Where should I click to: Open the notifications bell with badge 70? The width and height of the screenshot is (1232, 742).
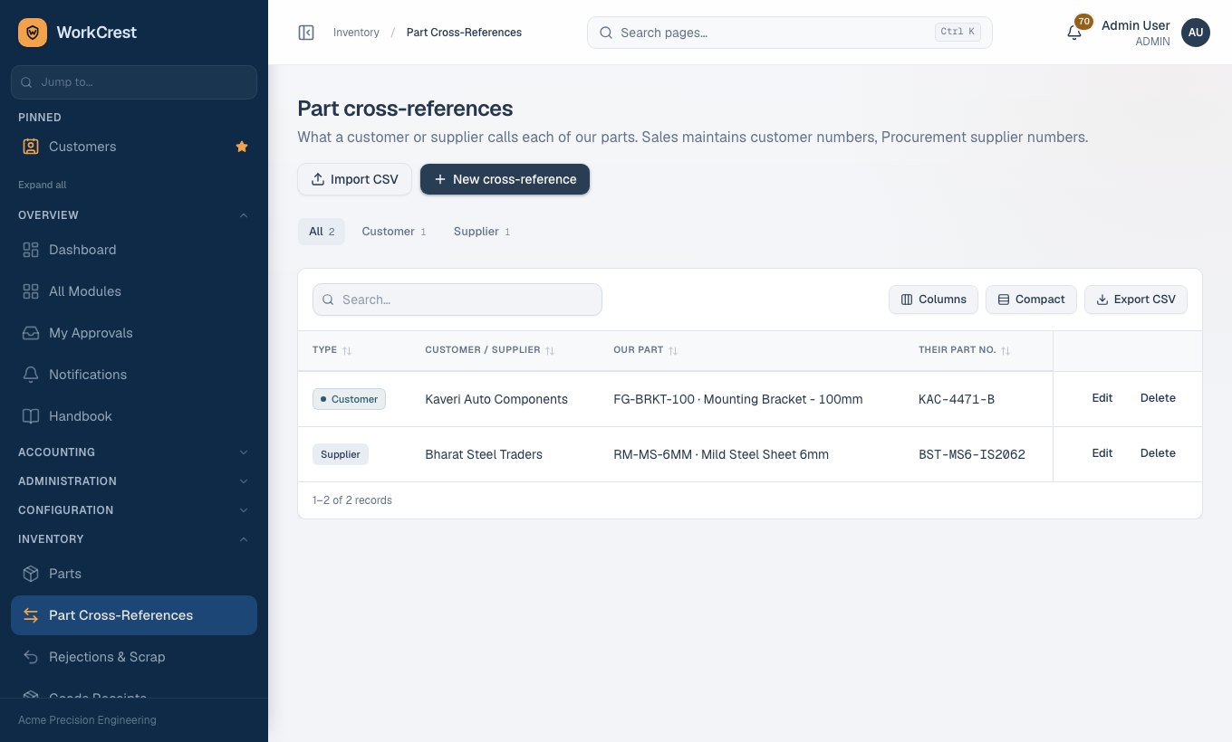1074,33
